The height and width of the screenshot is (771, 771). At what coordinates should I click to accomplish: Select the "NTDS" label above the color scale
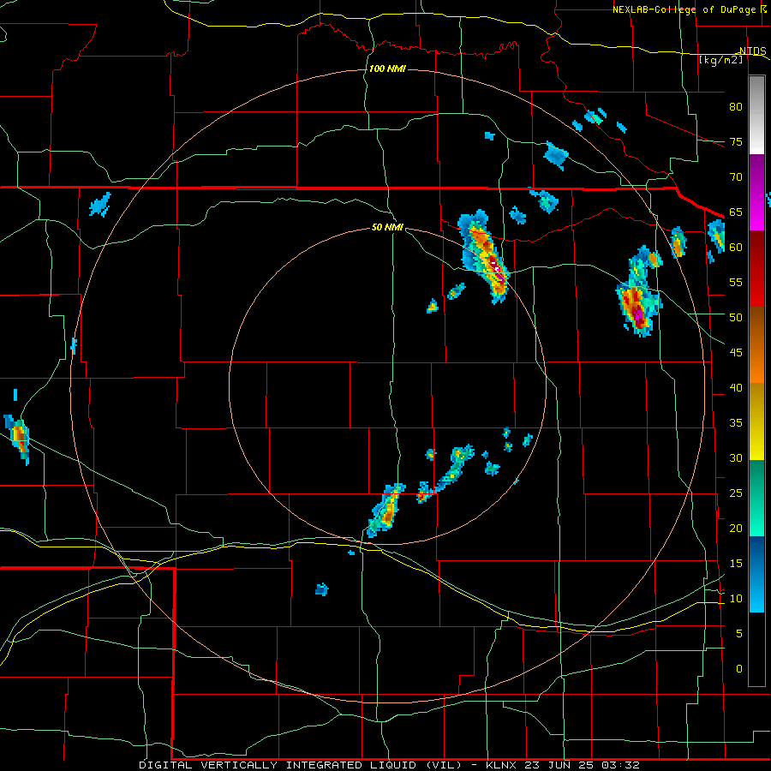click(x=753, y=51)
